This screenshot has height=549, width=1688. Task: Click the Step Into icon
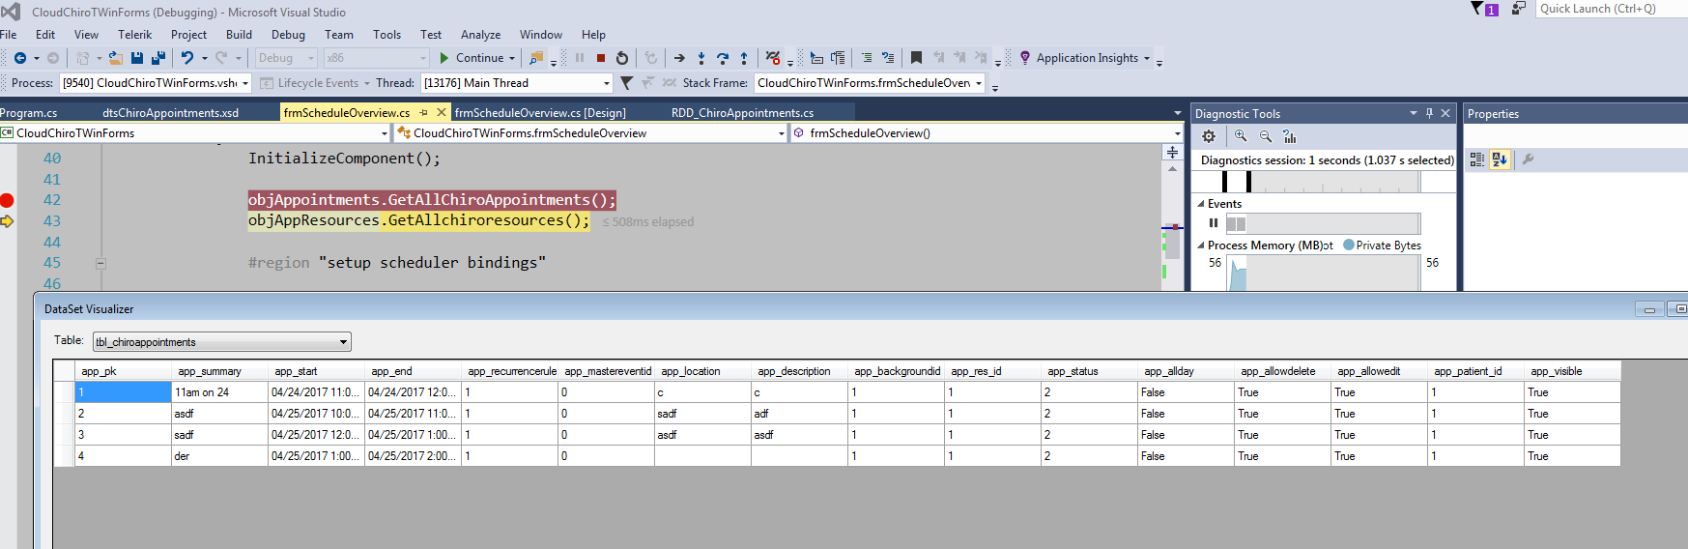click(x=701, y=58)
